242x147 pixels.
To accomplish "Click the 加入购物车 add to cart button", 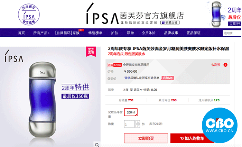I will pyautogui.click(x=192, y=138).
